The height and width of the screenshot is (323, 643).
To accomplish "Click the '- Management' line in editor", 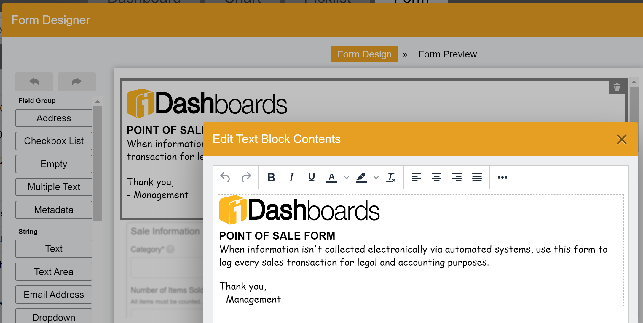I will pyautogui.click(x=250, y=299).
